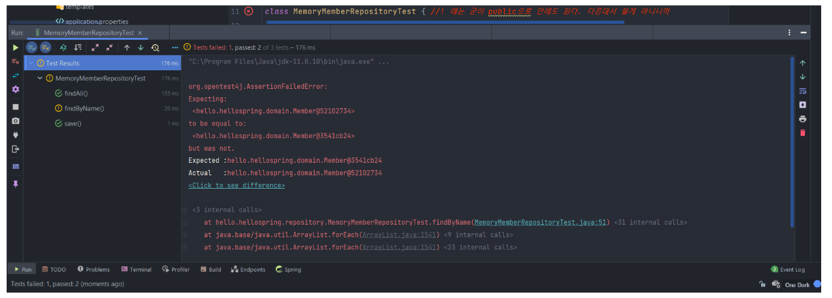Go to previous failed test arrow
Image resolution: width=832 pixels, height=298 pixels.
tap(127, 47)
